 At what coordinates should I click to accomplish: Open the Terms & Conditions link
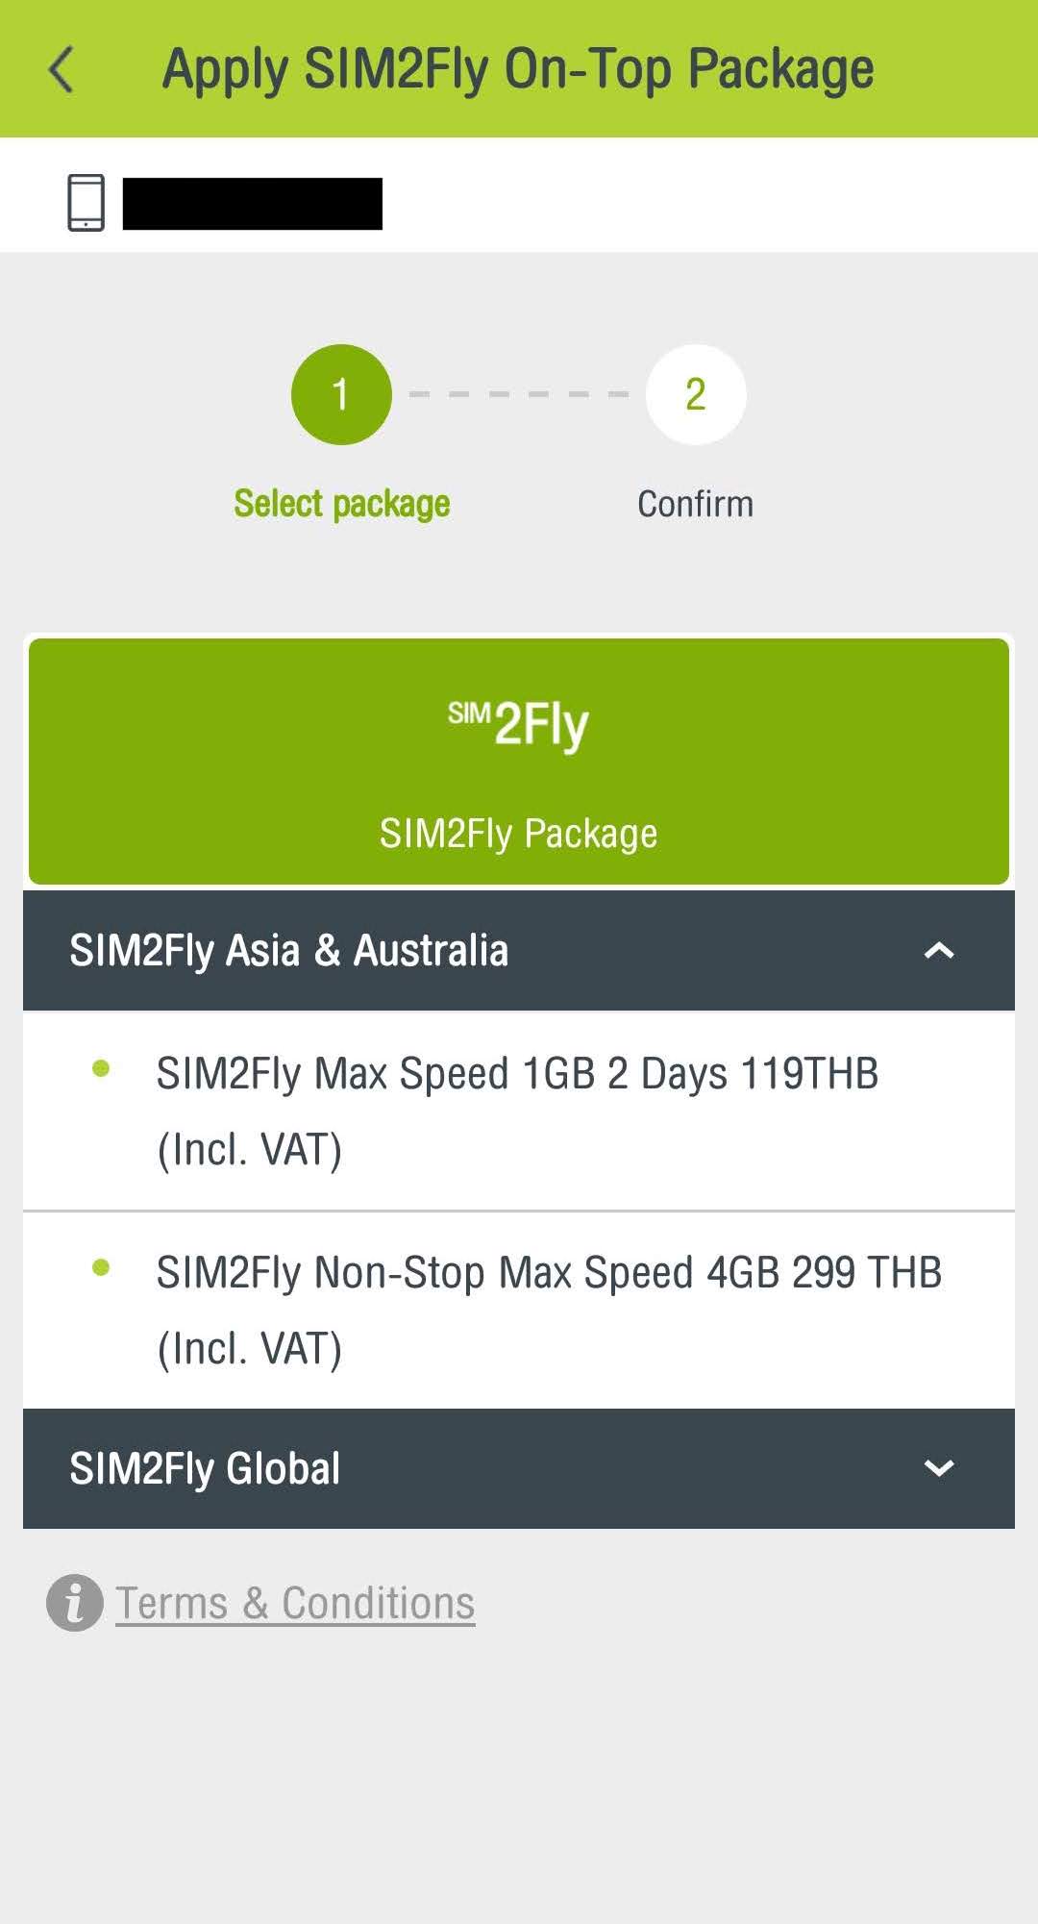(295, 1603)
